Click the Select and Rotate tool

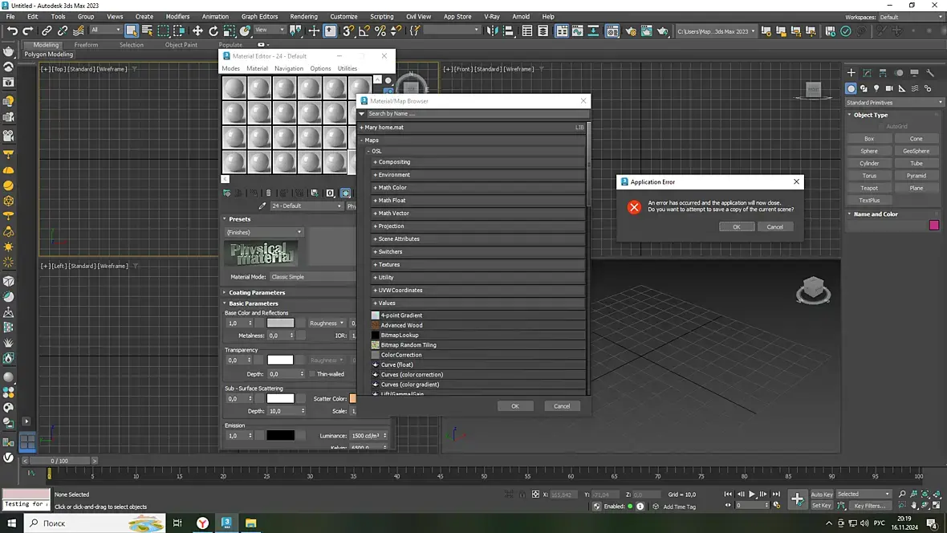click(213, 31)
